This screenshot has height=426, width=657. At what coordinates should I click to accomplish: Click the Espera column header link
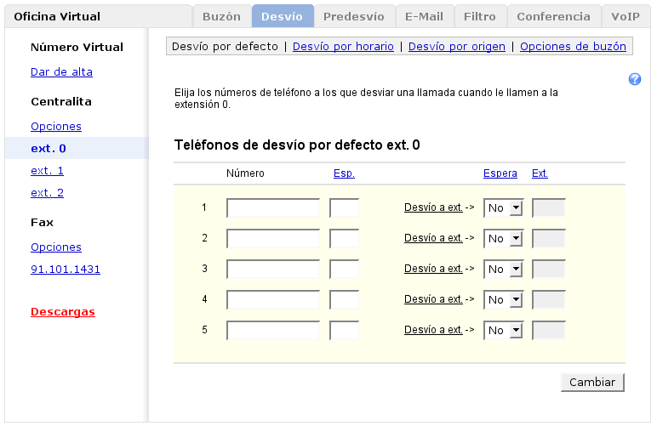click(500, 173)
